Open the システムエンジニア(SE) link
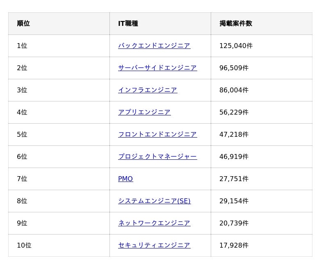The image size is (328, 269). click(x=154, y=201)
